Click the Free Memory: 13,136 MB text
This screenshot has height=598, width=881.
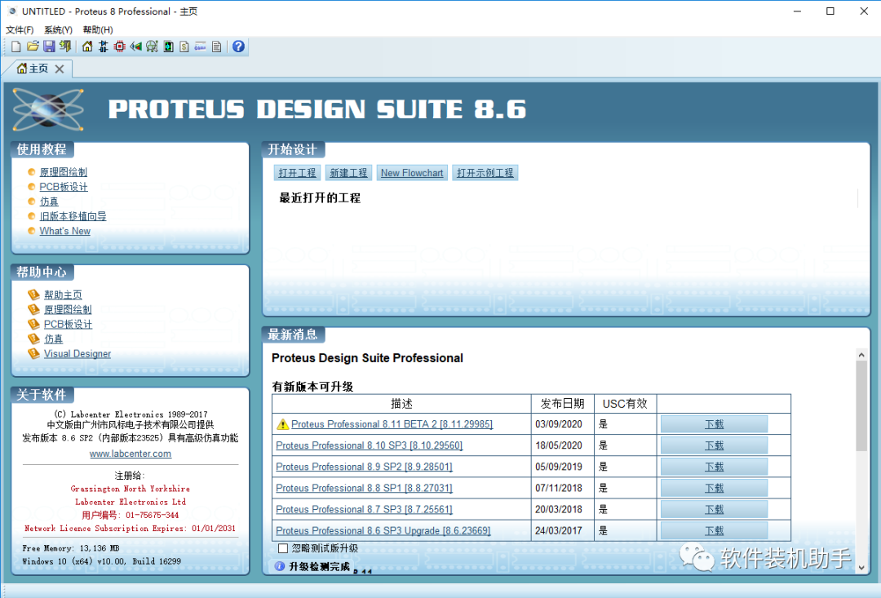[71, 548]
